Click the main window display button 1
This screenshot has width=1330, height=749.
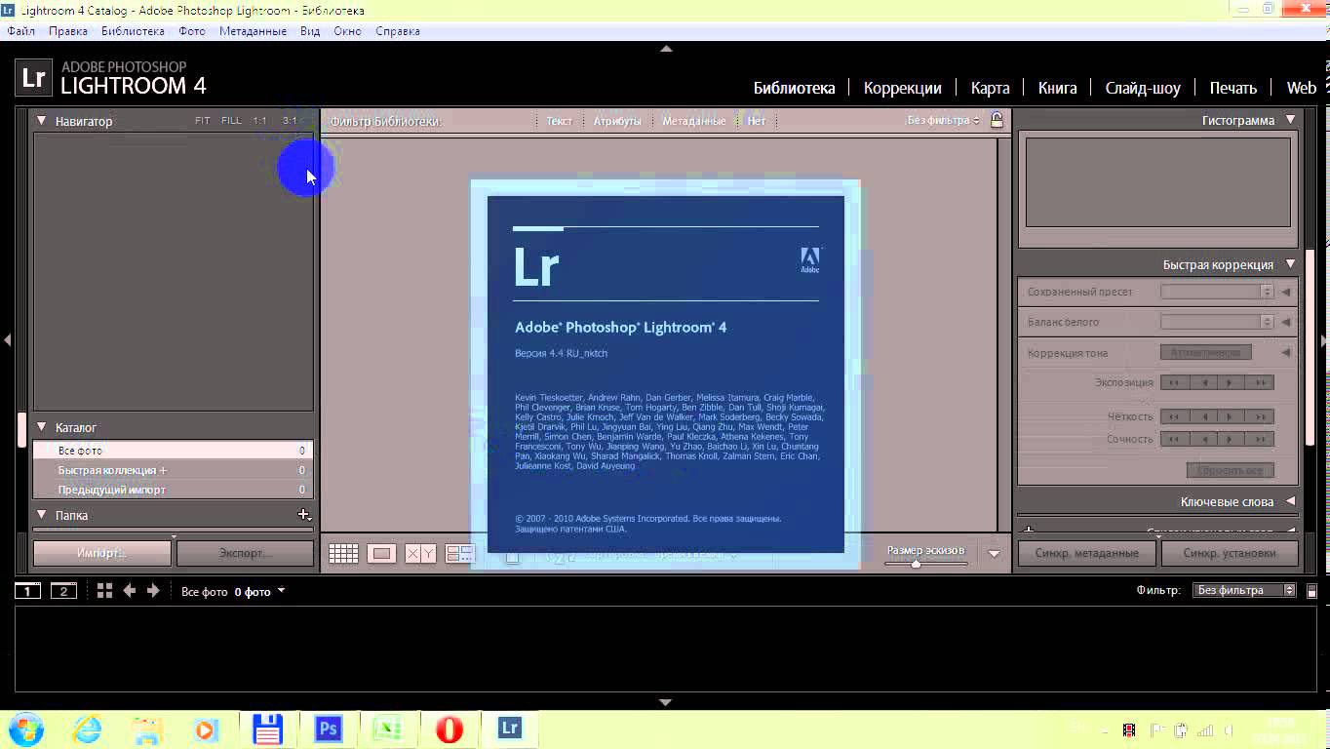tap(27, 591)
